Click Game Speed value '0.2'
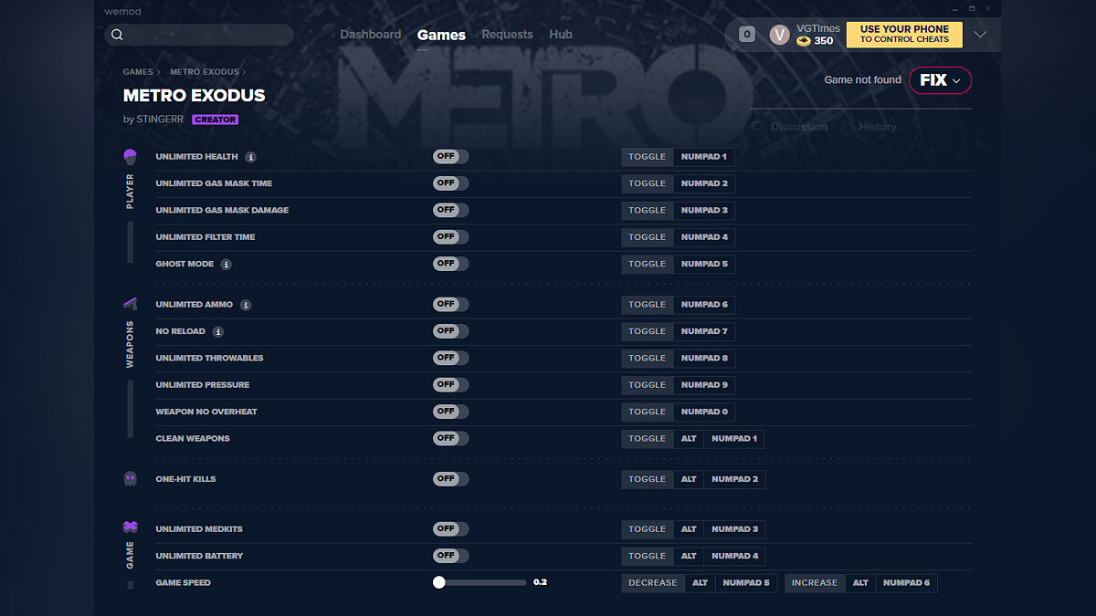The height and width of the screenshot is (616, 1096). [x=540, y=582]
